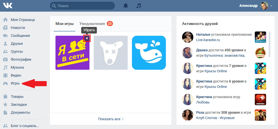Viewport: 278px width, 129px height.
Task: Click the people icon beside Группы
Action: (x=5, y=52)
